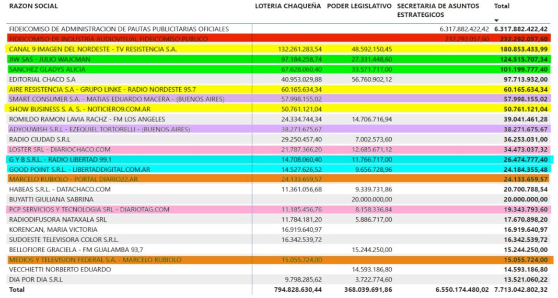The width and height of the screenshot is (558, 298).
Task: Select the VECCHIETTI NORBERTO EDUARDO row name
Action: point(60,269)
